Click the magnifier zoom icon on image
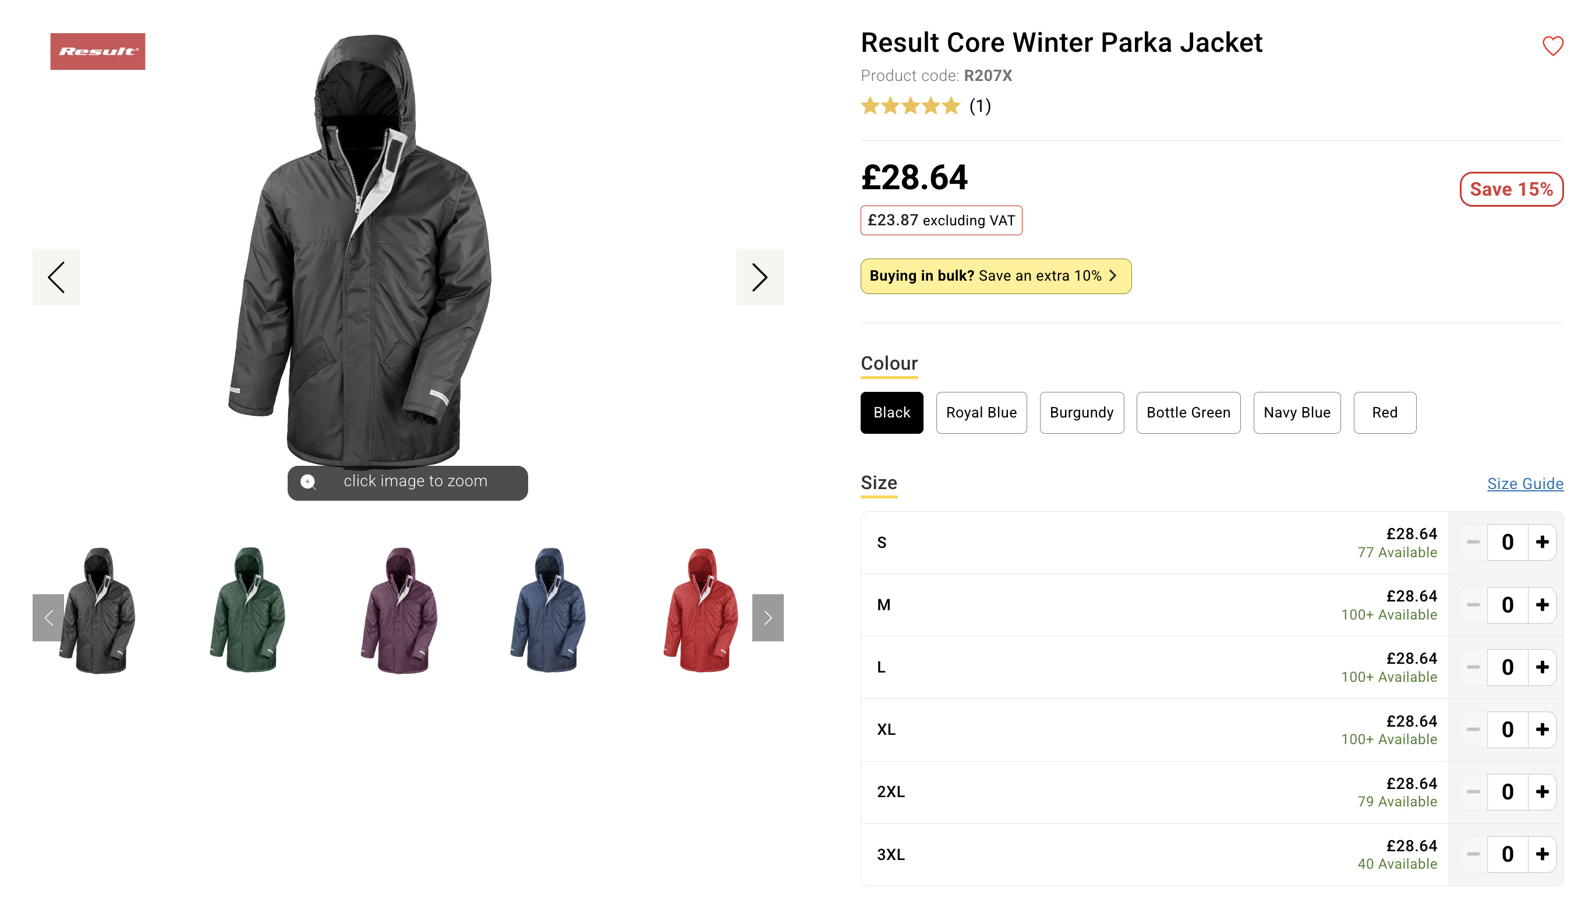 [308, 482]
